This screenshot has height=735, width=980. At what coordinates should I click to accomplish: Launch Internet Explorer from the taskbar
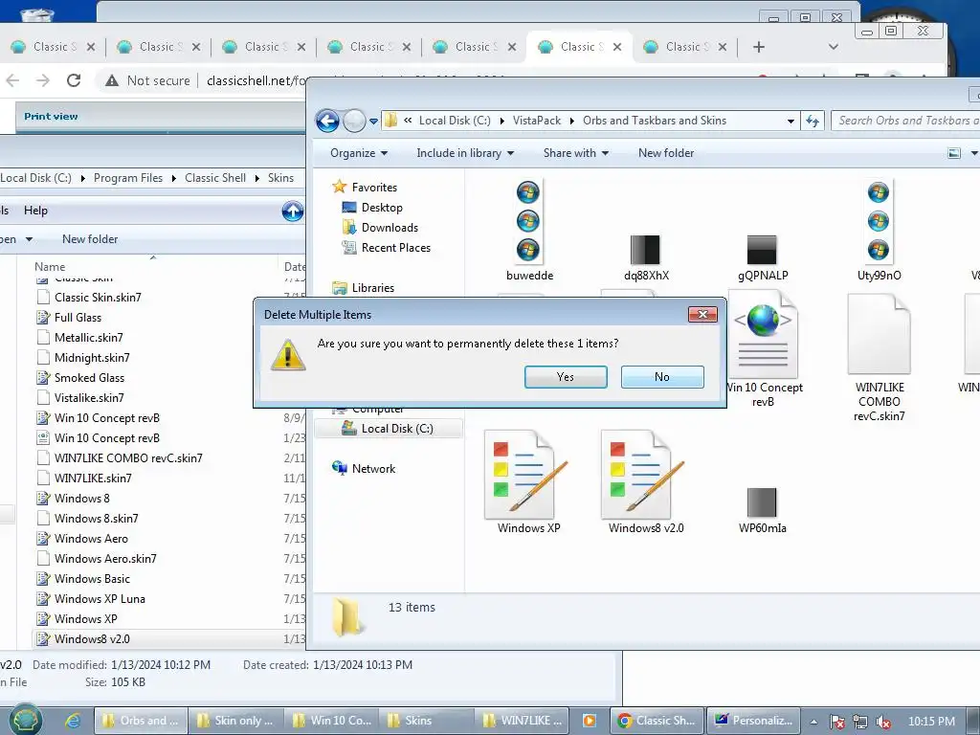click(x=73, y=721)
